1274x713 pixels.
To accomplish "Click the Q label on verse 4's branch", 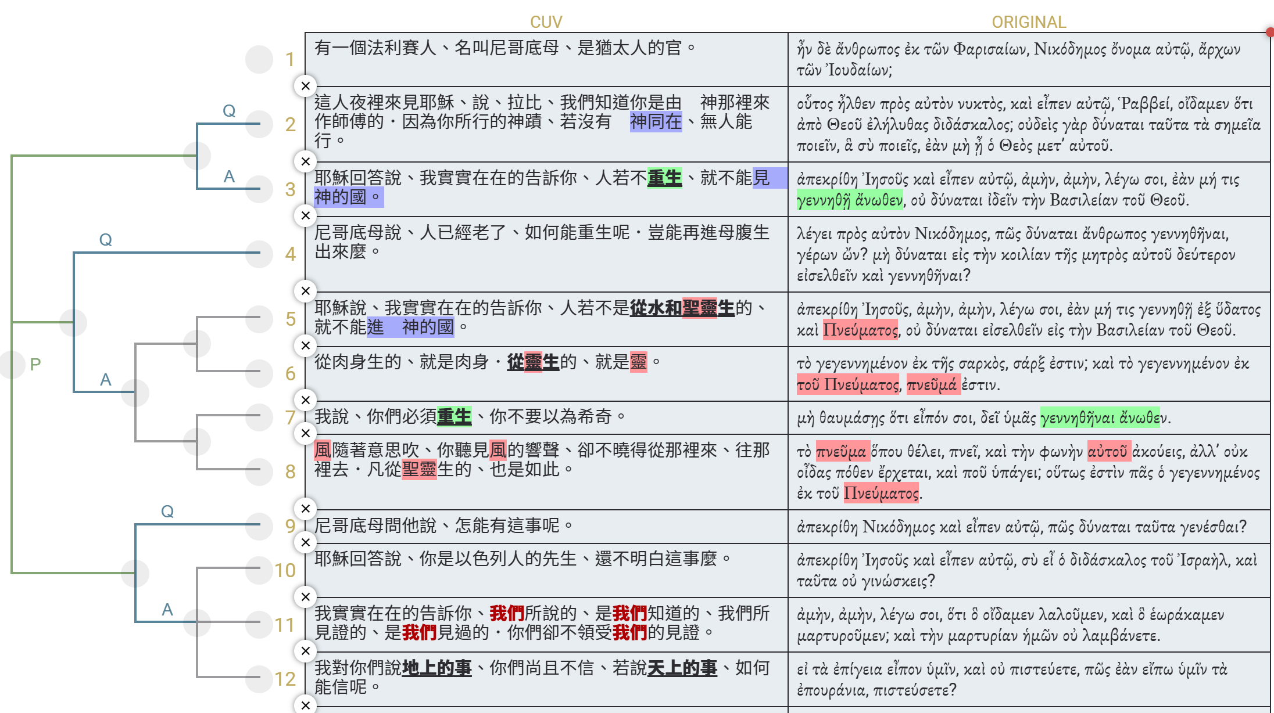I will (x=105, y=239).
